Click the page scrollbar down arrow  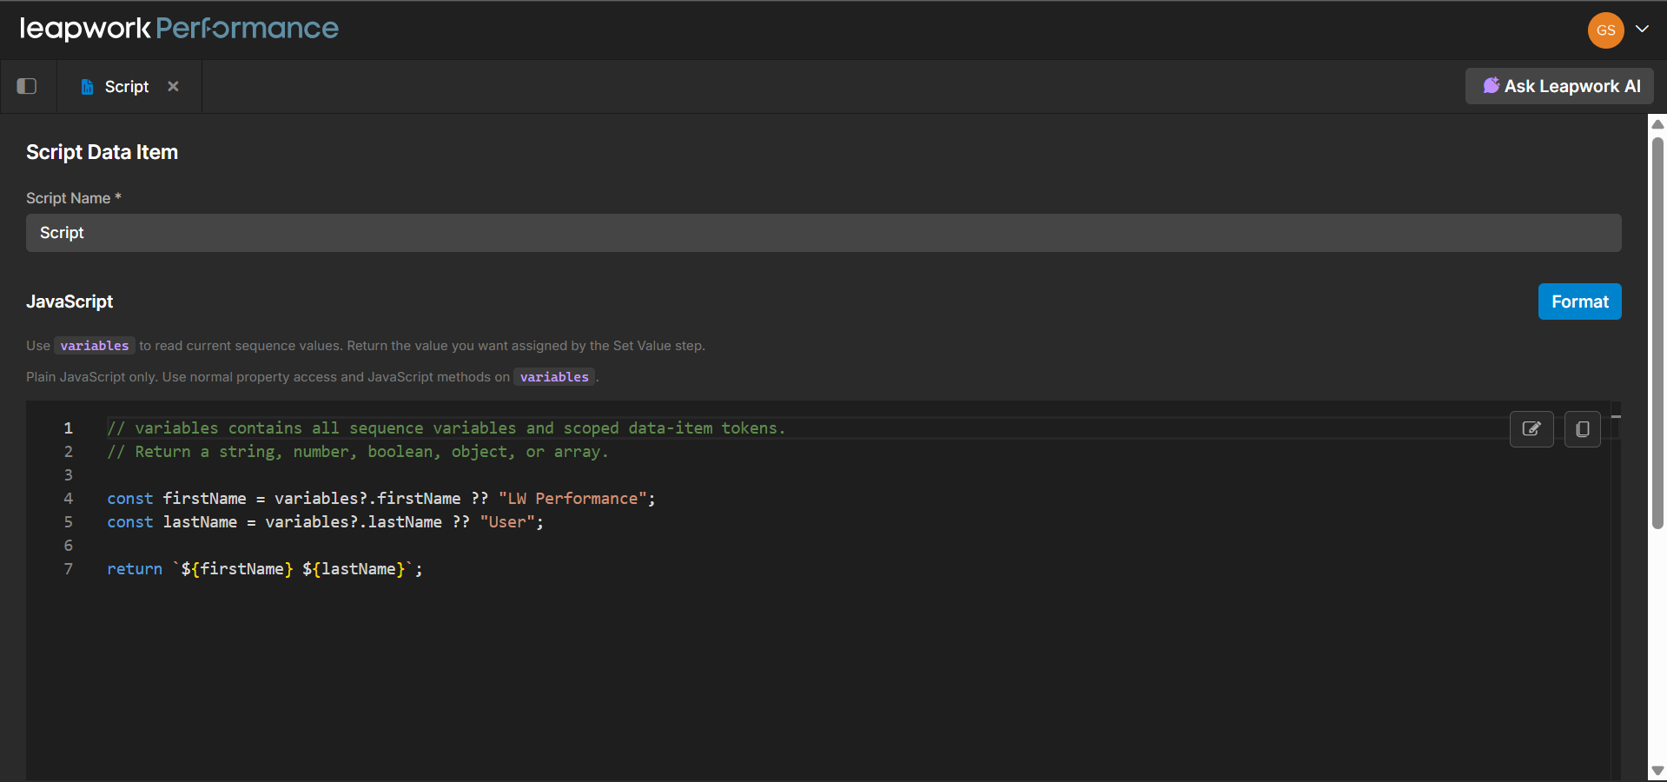tap(1657, 771)
